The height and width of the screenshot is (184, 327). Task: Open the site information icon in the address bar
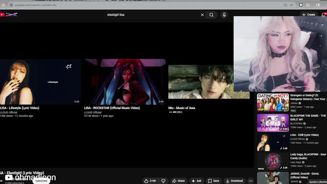tap(11, 5)
